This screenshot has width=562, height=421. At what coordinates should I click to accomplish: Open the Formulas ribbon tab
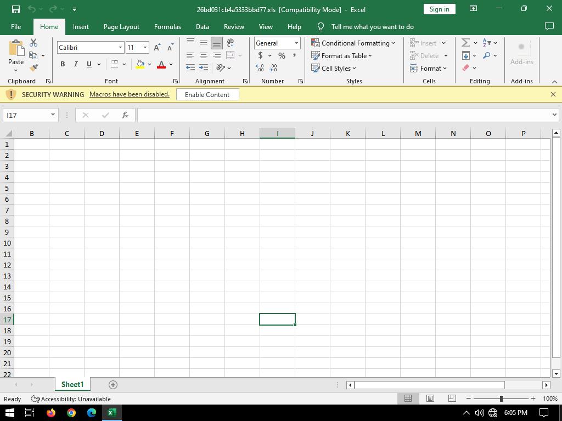pyautogui.click(x=167, y=26)
